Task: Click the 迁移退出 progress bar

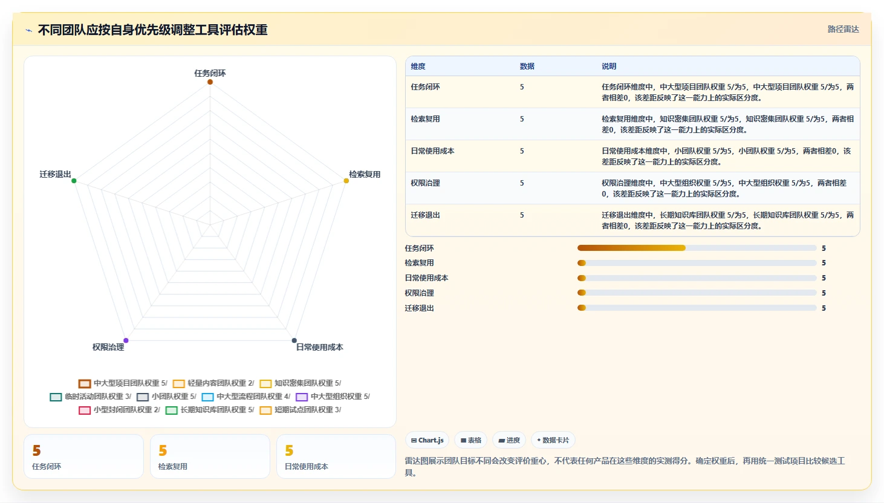Action: pyautogui.click(x=697, y=308)
